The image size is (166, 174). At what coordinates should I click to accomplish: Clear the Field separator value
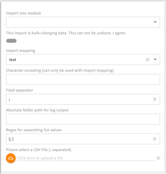click(x=155, y=99)
